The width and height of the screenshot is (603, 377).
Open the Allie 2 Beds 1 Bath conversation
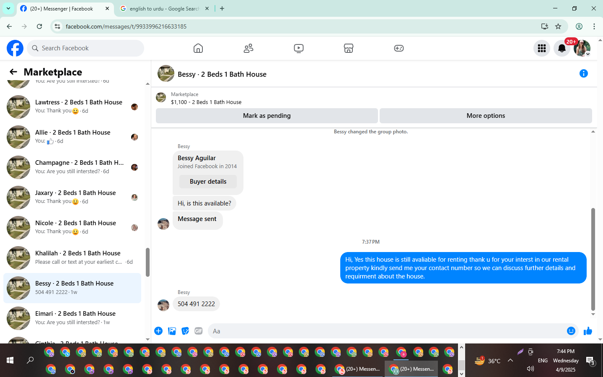[x=72, y=137]
